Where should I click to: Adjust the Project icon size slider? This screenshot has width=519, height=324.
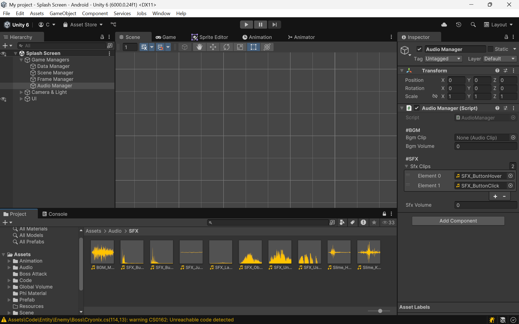point(380,311)
